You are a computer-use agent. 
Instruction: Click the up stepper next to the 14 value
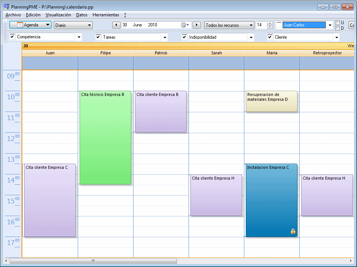[270, 23]
